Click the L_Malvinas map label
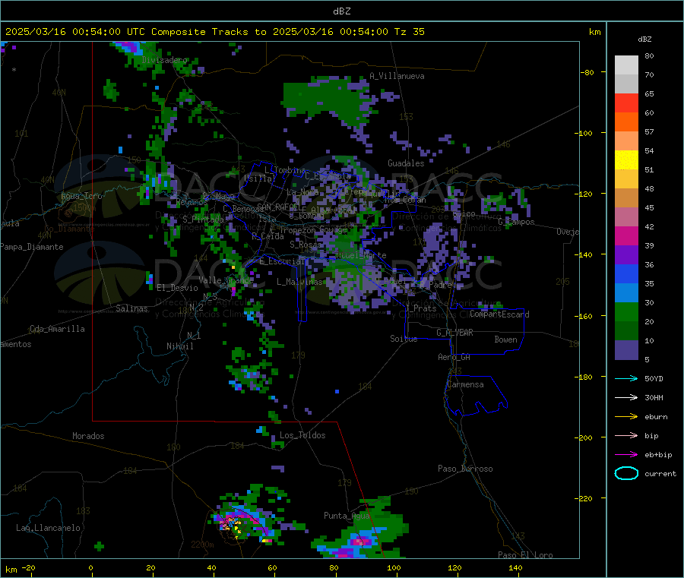The width and height of the screenshot is (684, 578). pos(299,282)
